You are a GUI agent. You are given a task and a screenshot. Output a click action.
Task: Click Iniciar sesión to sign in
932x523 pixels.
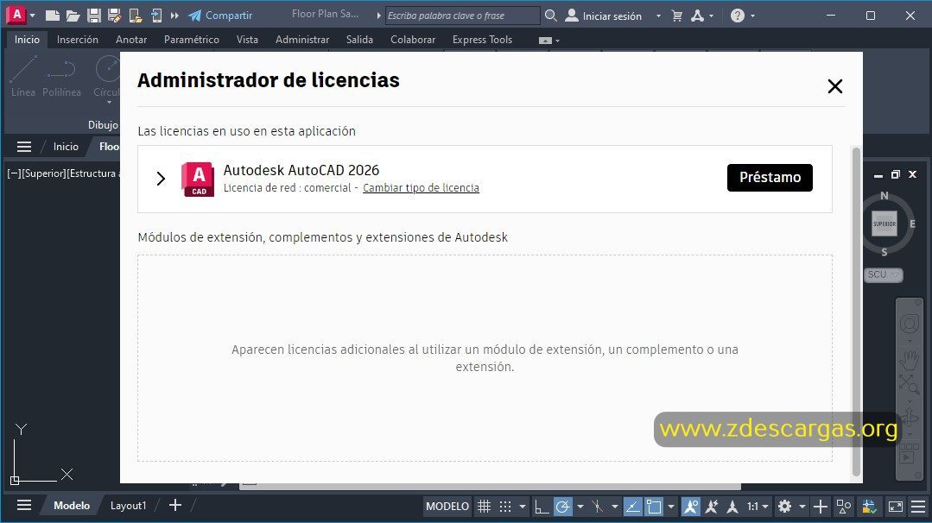(603, 16)
